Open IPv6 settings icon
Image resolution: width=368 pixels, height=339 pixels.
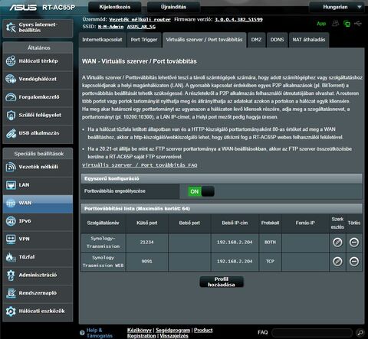11,221
